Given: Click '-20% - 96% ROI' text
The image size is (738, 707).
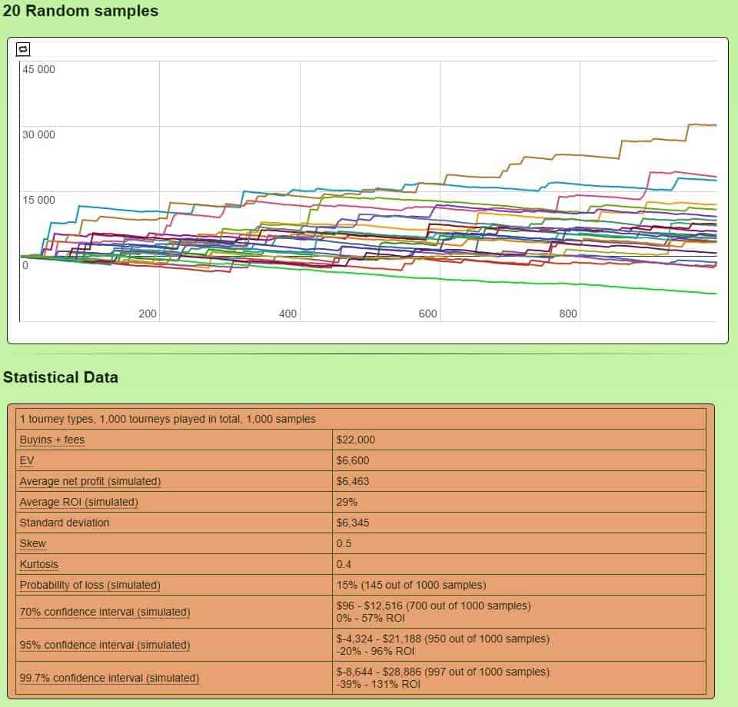Looking at the screenshot, I should pyautogui.click(x=375, y=651).
